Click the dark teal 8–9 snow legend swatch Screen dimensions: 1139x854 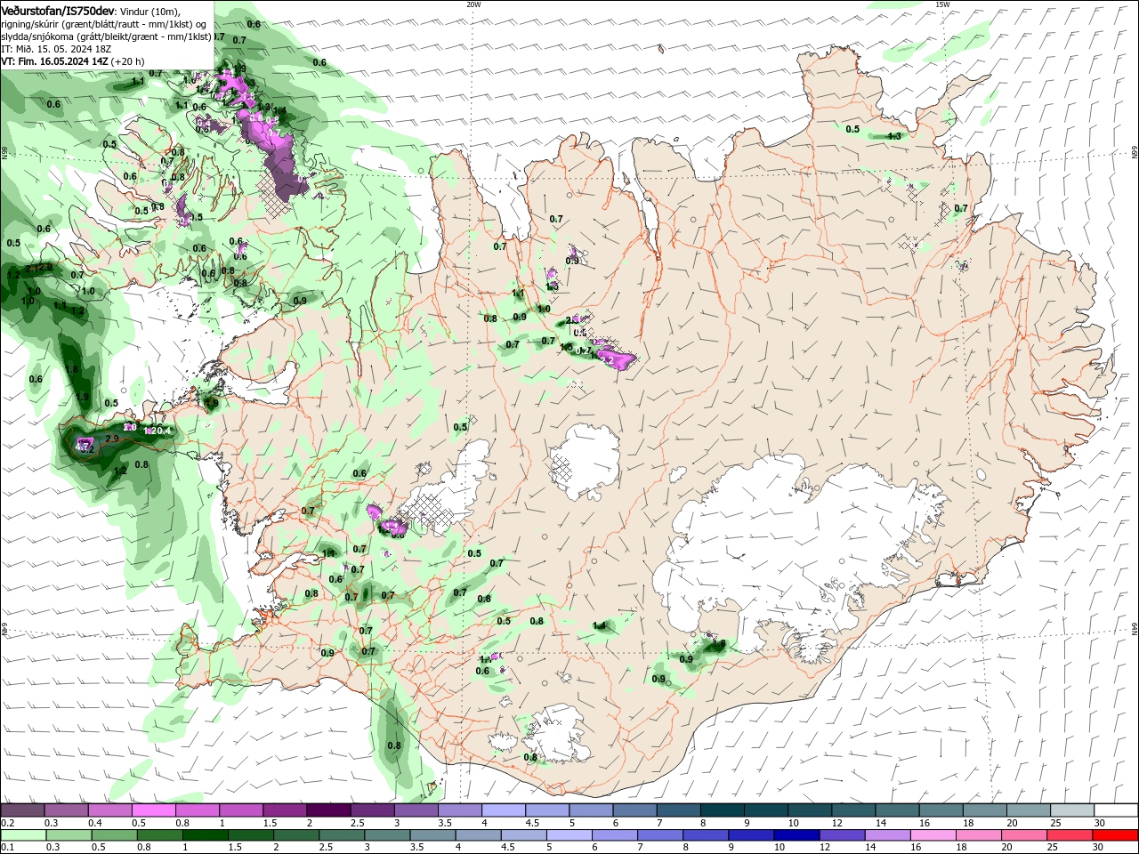(x=721, y=810)
